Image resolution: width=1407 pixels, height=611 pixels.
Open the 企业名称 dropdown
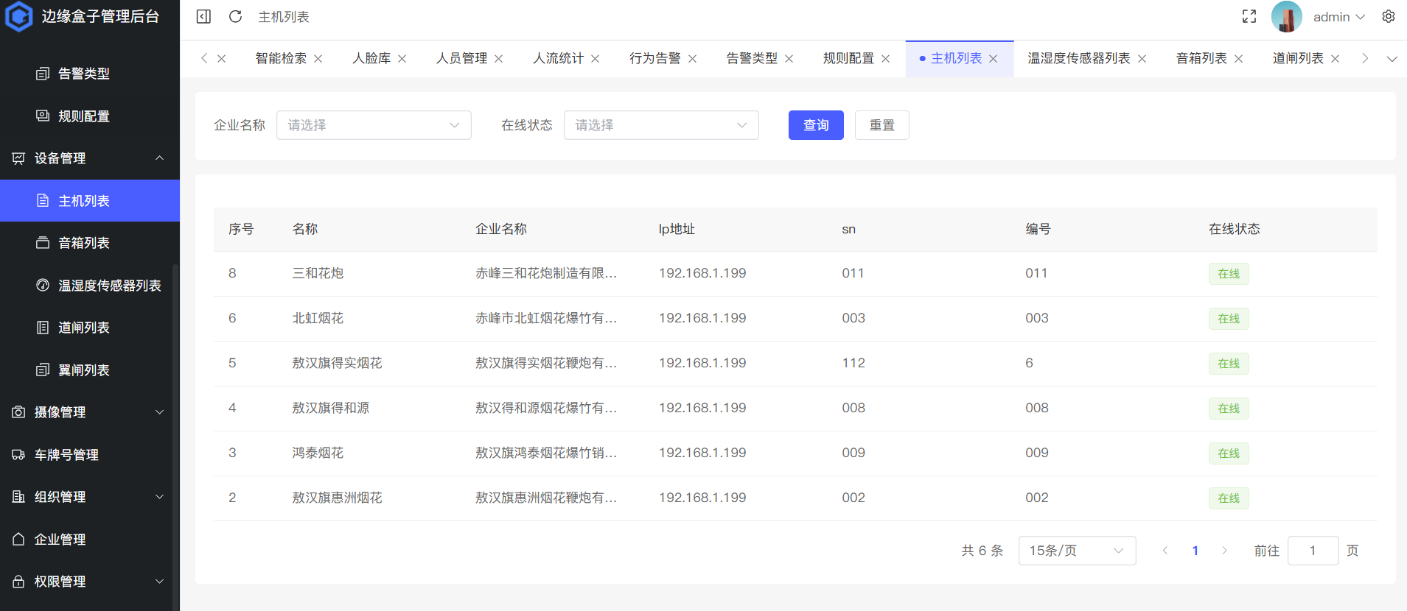tap(374, 125)
